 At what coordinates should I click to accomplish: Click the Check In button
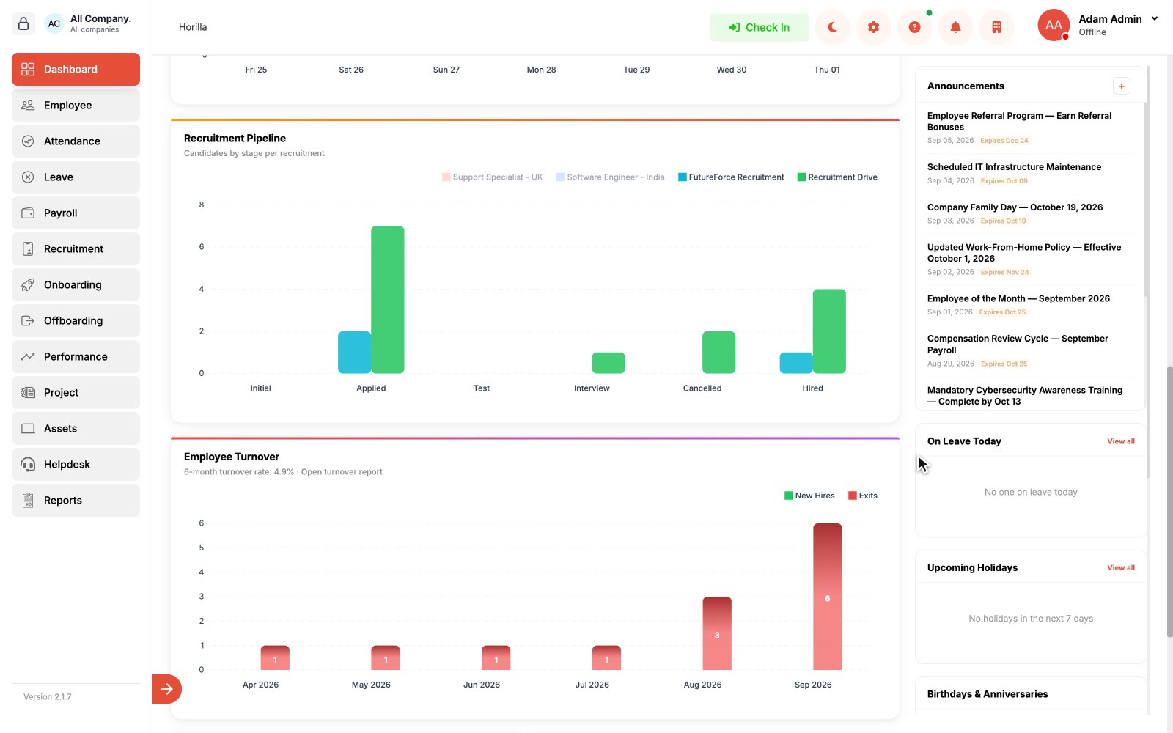point(759,27)
